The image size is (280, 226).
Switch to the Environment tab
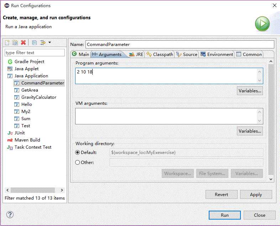pos(217,54)
